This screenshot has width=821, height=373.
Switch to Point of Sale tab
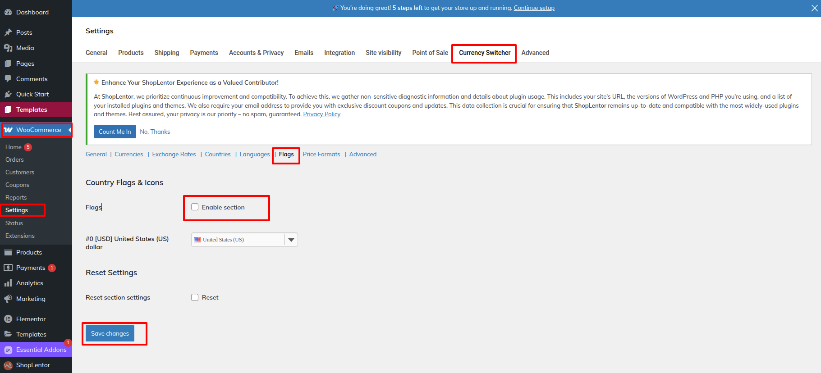pyautogui.click(x=430, y=53)
